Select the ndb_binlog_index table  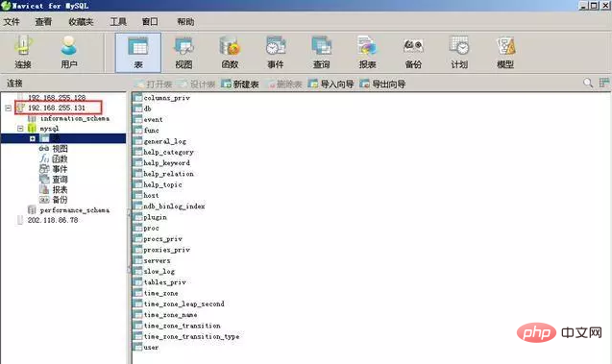tap(174, 206)
